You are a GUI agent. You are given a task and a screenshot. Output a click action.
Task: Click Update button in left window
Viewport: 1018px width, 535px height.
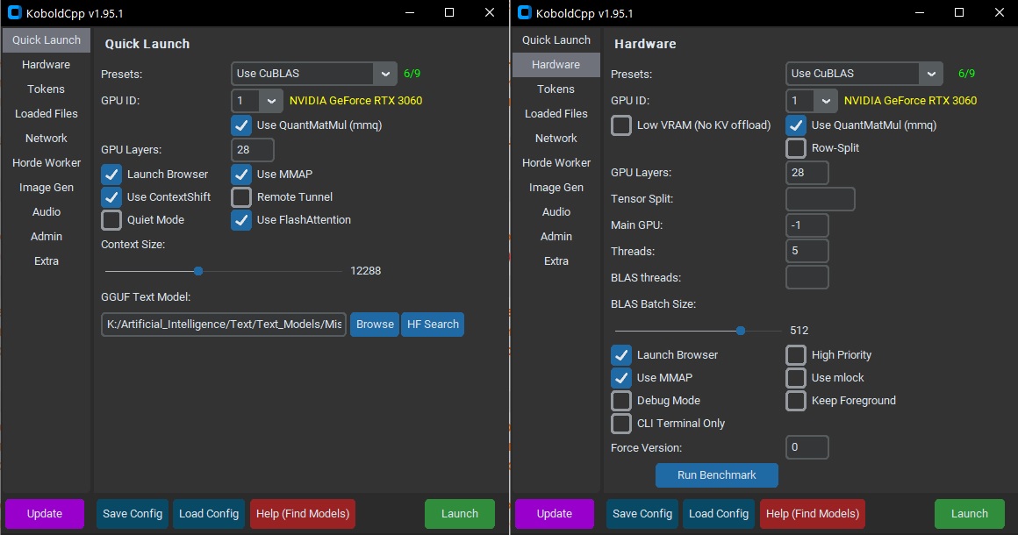tap(45, 514)
